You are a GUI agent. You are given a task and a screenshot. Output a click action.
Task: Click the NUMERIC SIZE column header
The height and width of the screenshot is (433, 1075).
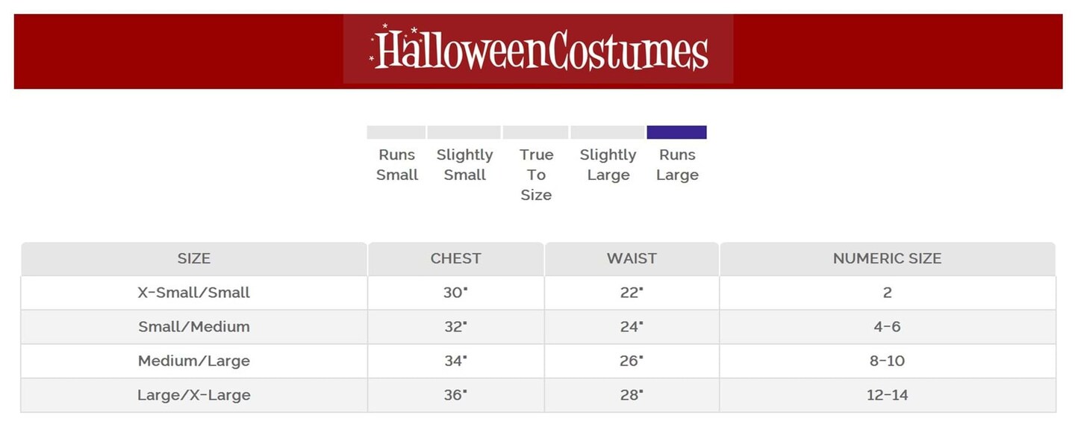pyautogui.click(x=887, y=259)
